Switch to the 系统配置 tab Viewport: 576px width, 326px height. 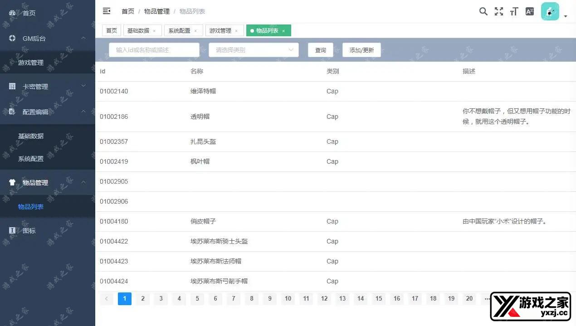pos(179,31)
